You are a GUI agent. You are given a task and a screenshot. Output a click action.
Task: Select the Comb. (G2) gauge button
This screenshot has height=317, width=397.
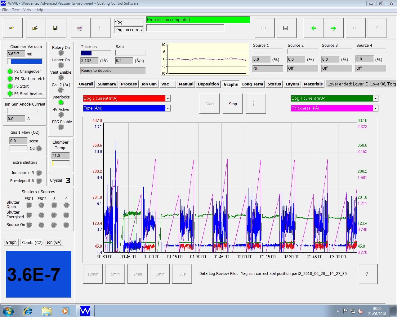point(32,242)
